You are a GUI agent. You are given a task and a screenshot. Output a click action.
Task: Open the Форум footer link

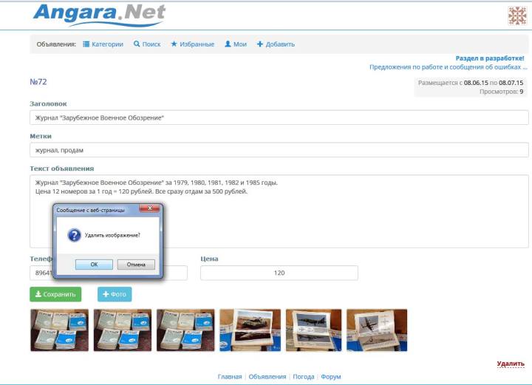[331, 376]
